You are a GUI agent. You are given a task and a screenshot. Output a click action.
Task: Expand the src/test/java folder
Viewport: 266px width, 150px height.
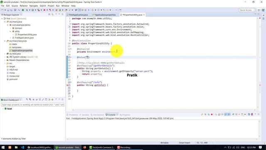[x=5, y=54]
